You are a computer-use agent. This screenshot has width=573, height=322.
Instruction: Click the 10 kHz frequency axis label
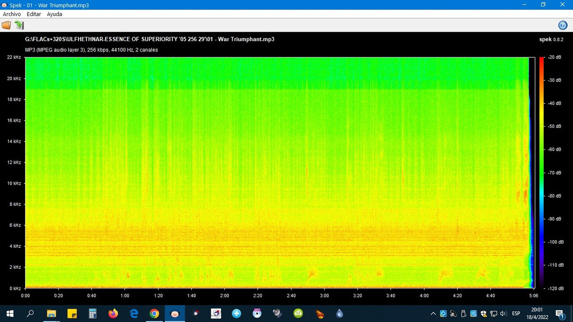pyautogui.click(x=14, y=183)
